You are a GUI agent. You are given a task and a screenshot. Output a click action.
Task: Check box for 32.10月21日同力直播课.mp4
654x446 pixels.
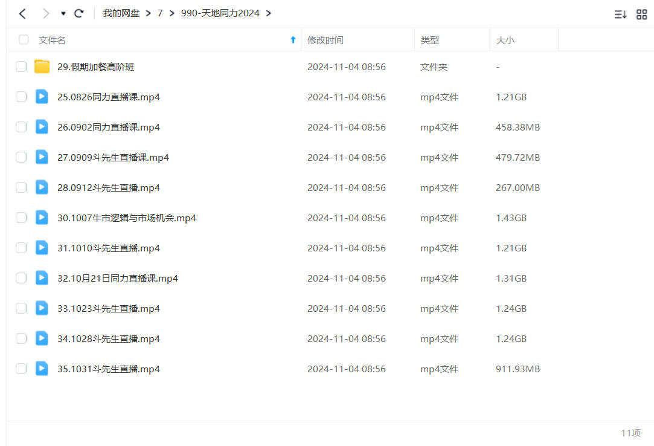click(21, 278)
